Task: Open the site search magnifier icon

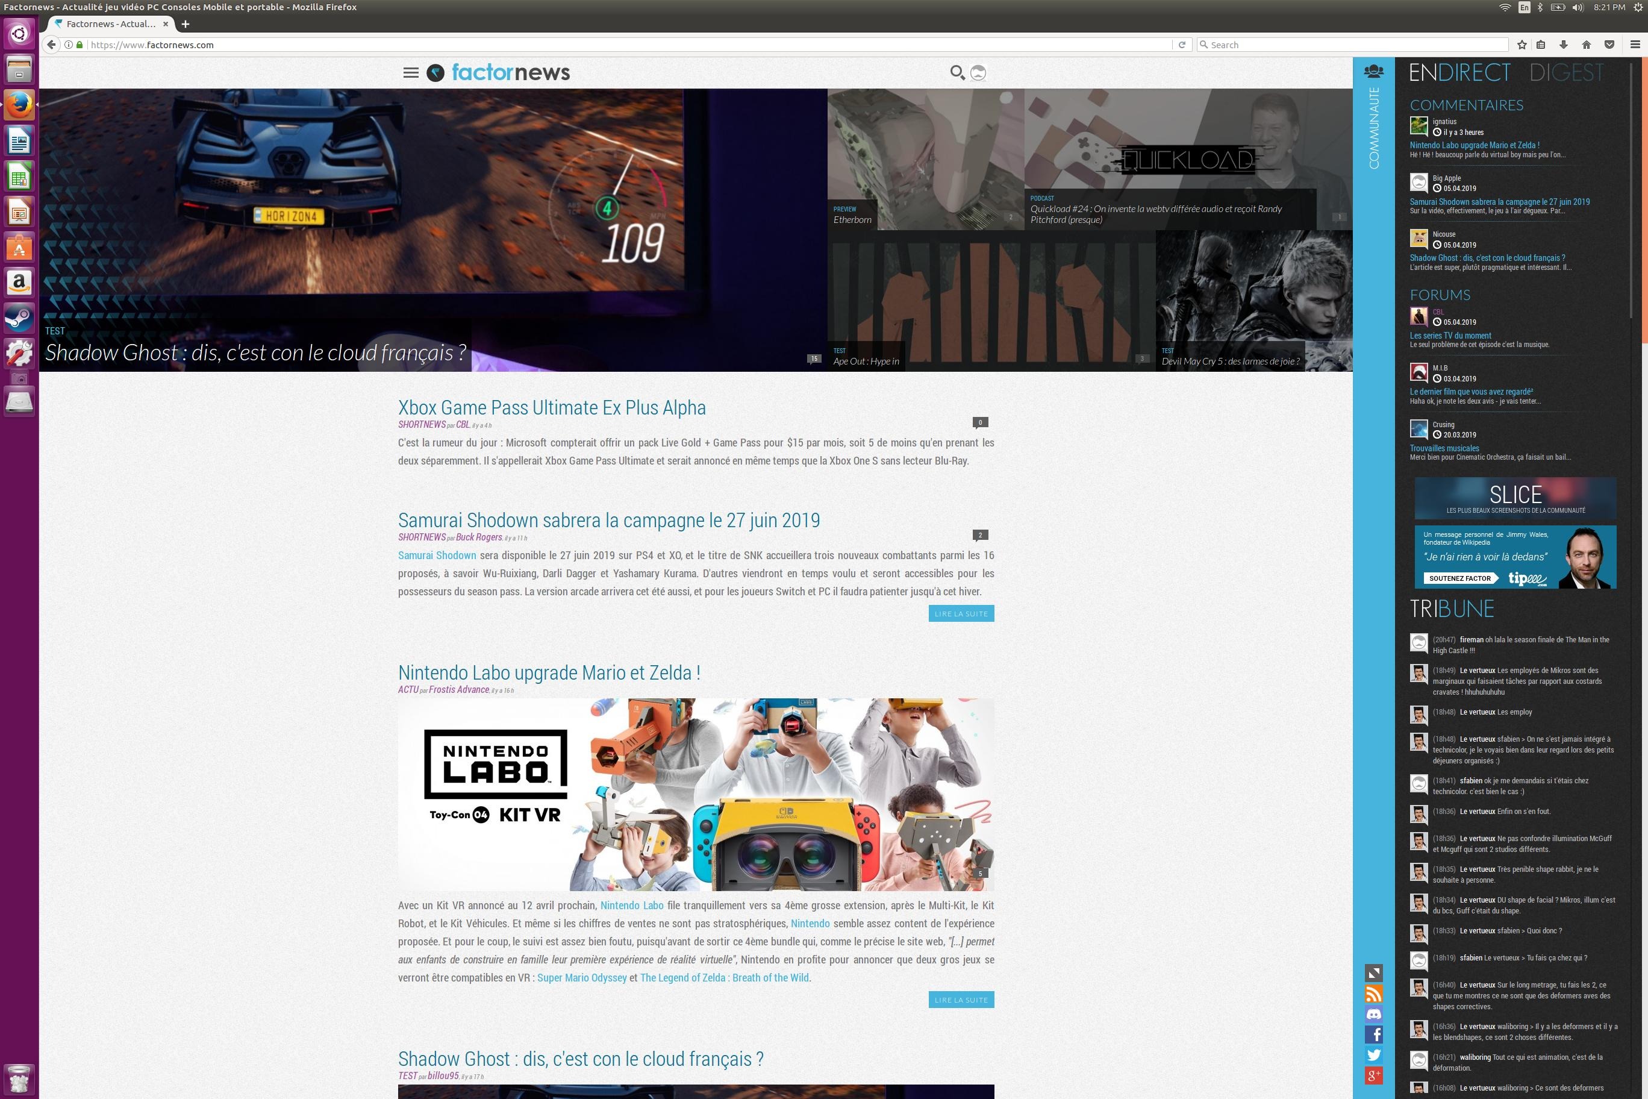Action: [957, 72]
